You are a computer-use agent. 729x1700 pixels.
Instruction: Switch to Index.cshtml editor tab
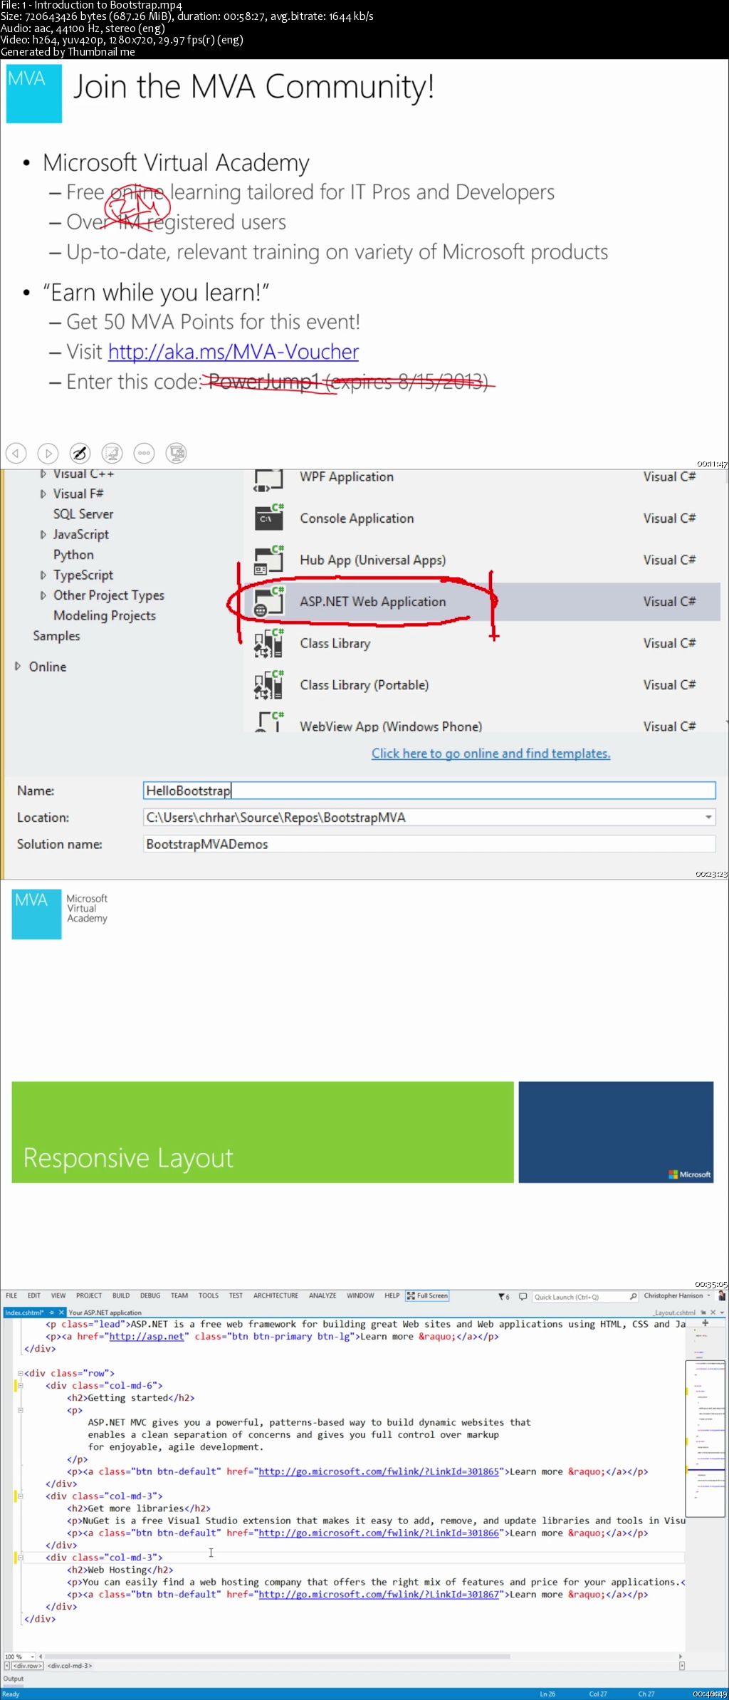click(23, 1312)
